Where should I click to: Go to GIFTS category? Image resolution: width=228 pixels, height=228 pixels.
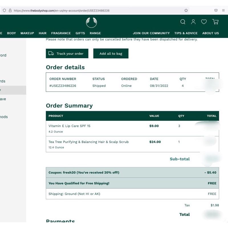[80, 33]
